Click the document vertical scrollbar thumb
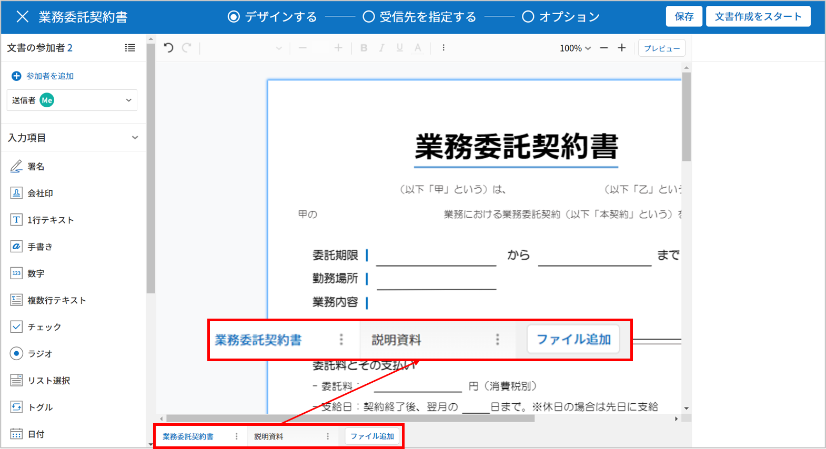This screenshot has height=449, width=826. click(x=686, y=117)
